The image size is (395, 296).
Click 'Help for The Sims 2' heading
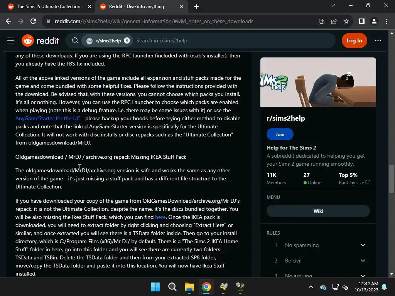(x=292, y=148)
